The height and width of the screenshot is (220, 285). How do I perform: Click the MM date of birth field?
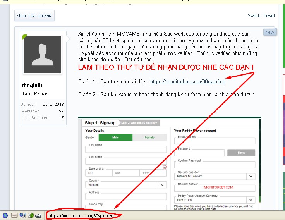126,173
